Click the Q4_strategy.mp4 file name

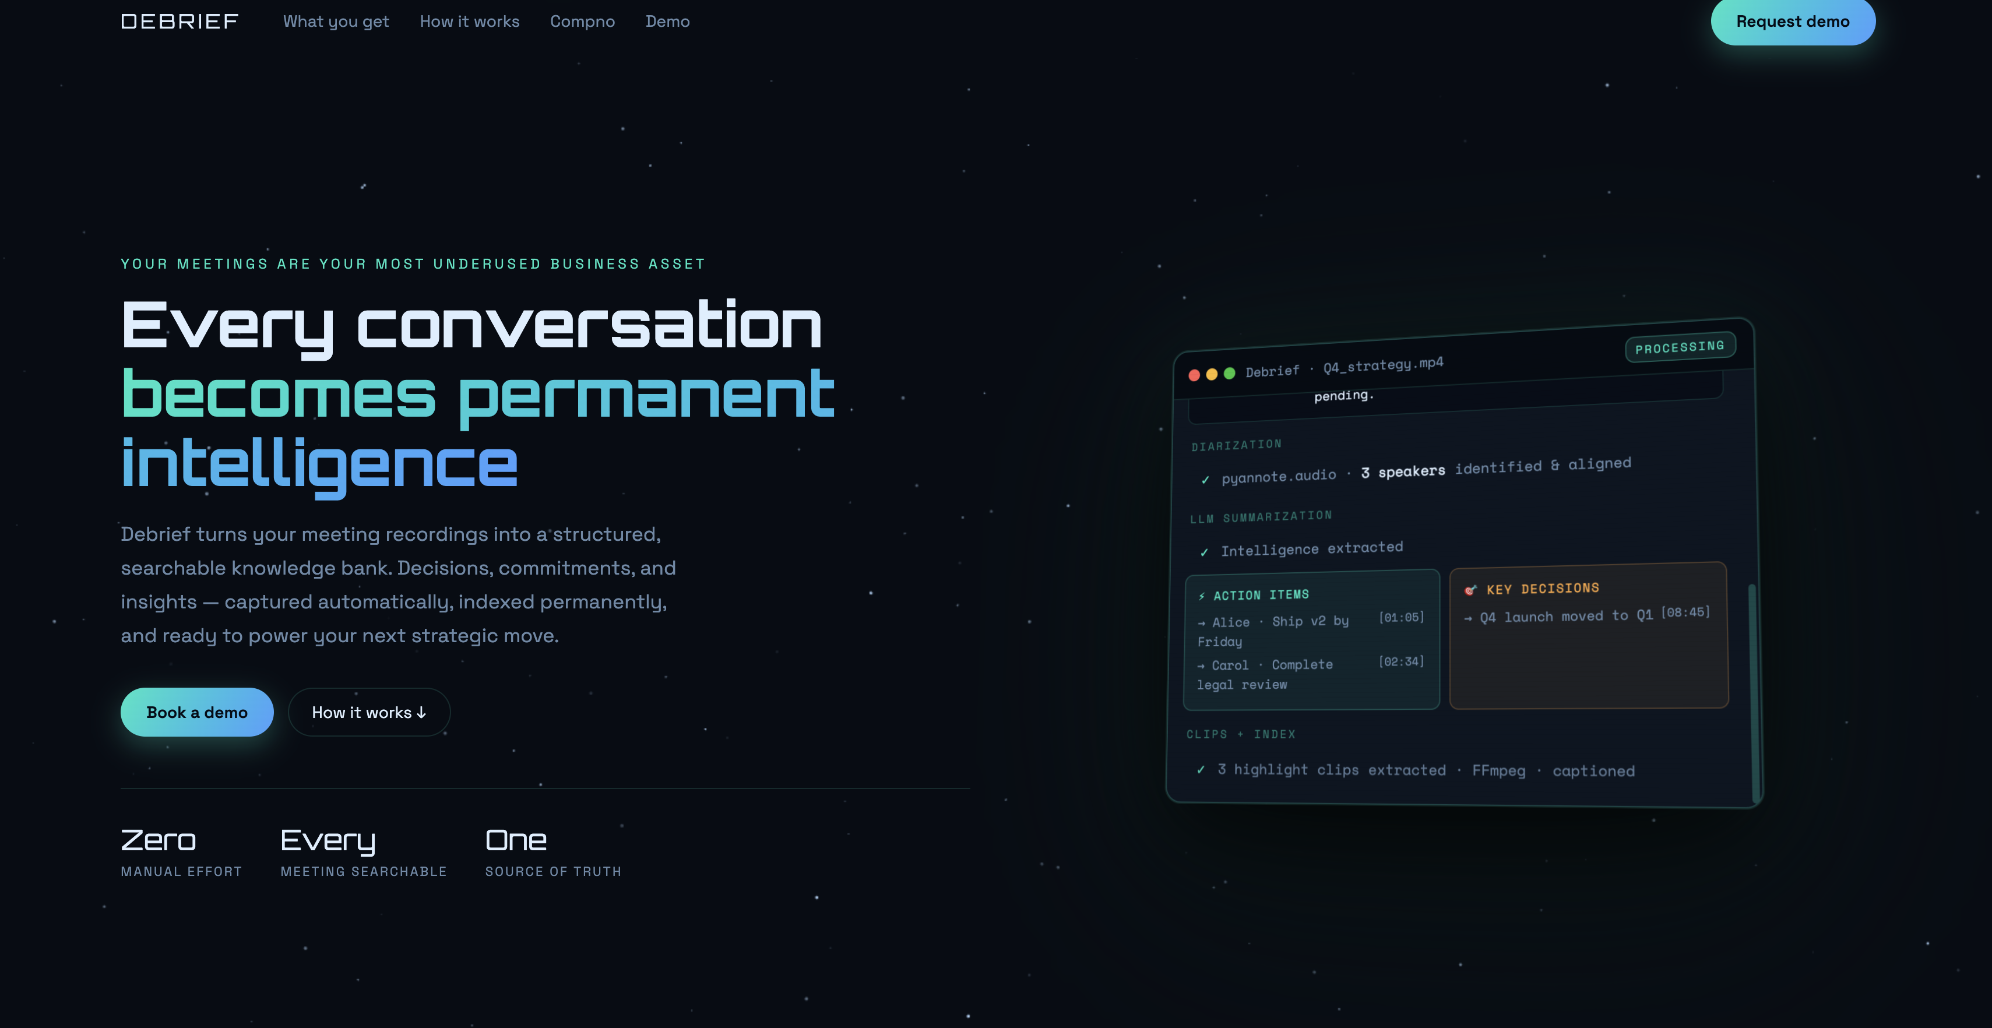coord(1382,364)
